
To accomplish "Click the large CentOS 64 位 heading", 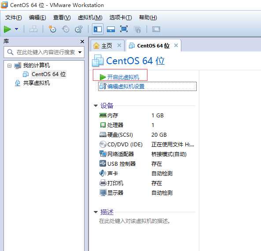I will click(x=135, y=61).
